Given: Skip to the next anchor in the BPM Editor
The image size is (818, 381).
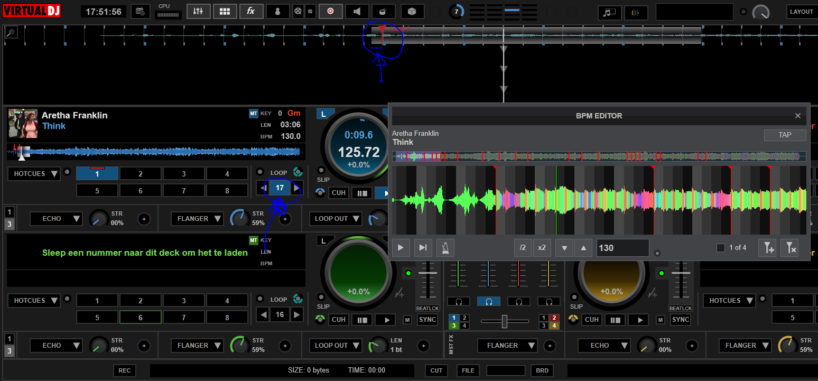Looking at the screenshot, I should pyautogui.click(x=423, y=247).
